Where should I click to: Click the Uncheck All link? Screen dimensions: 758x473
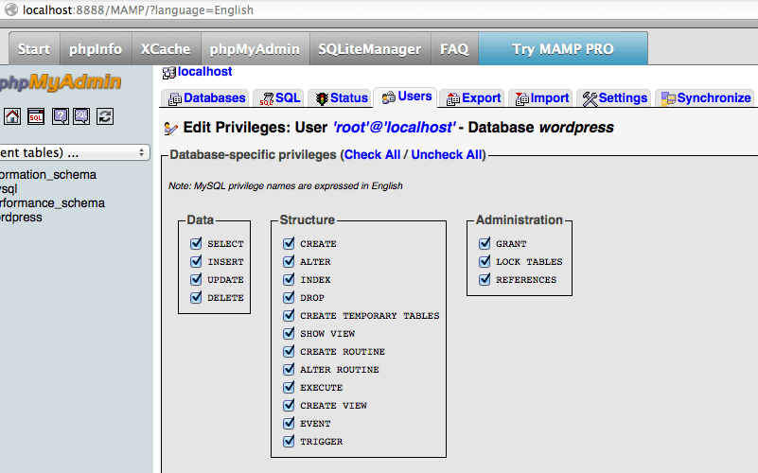pos(447,154)
